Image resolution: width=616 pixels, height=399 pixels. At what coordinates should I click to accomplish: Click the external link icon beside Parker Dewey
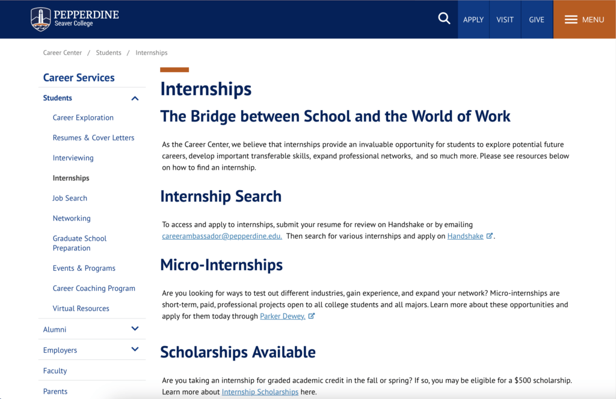coord(311,315)
